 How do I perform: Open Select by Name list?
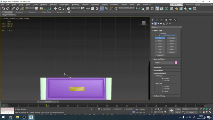point(41,9)
